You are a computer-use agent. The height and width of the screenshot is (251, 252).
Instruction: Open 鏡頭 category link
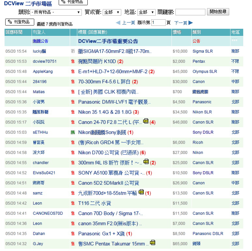tap(196, 244)
